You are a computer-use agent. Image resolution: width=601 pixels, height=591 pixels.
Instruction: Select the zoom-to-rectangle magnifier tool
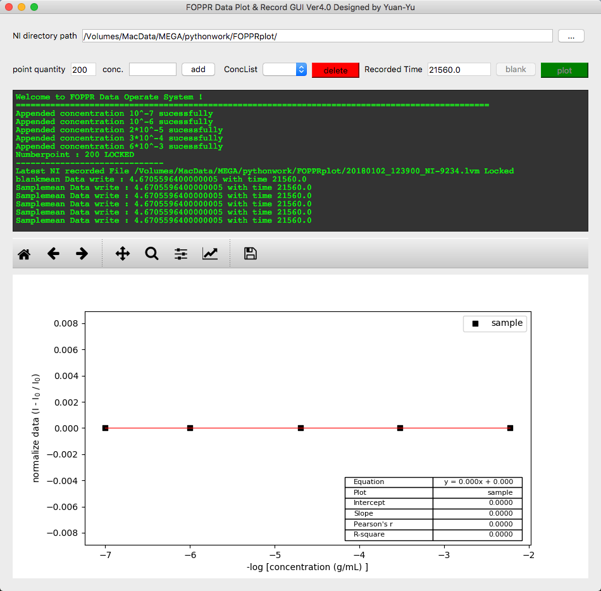point(151,253)
